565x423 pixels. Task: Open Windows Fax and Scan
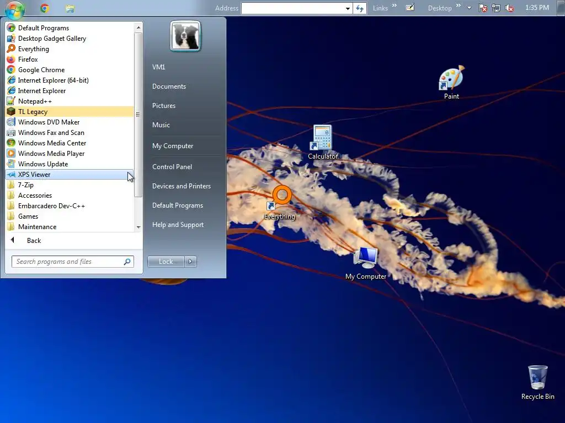(70, 132)
